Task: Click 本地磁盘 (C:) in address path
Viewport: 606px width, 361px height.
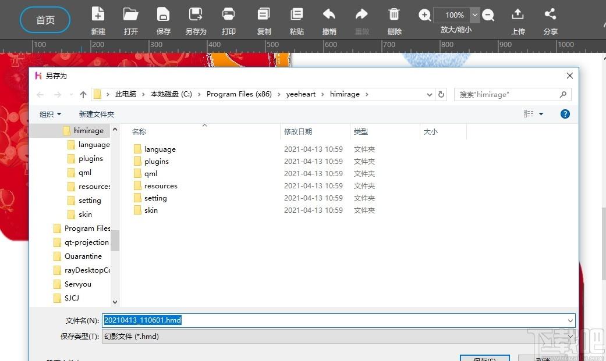Action: (x=171, y=94)
